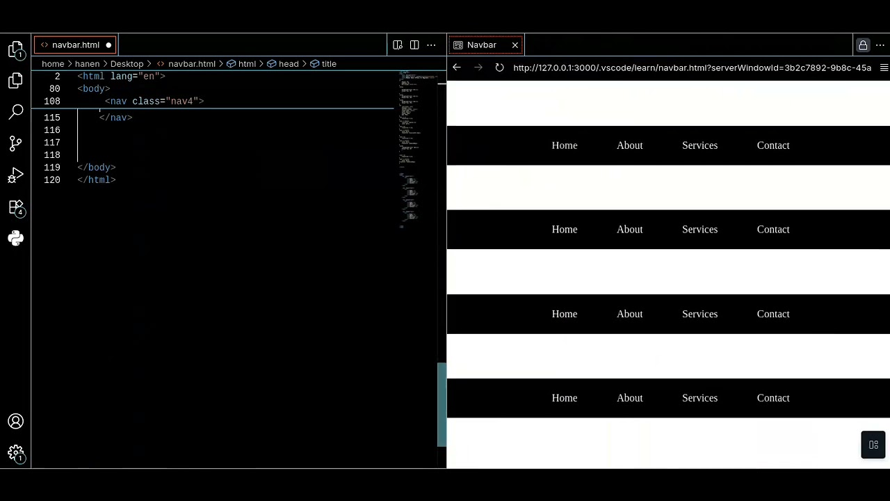Click the lock icon in preview tab bar
890x501 pixels.
tap(863, 45)
